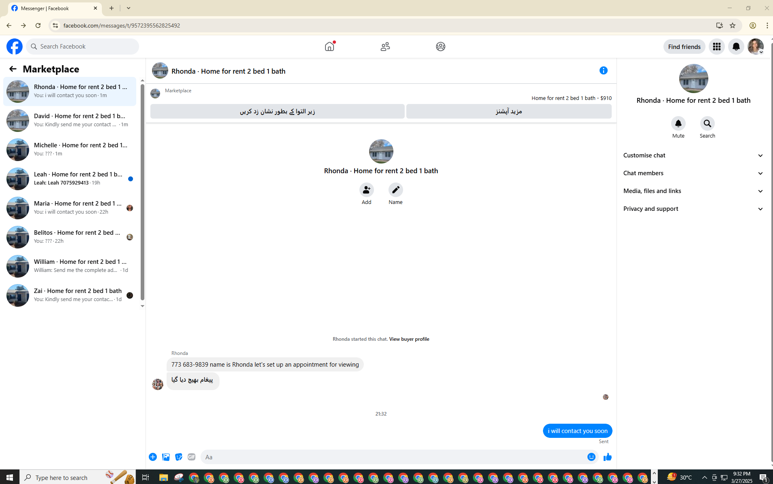Click Rhonda's chat header thumbnail
Image resolution: width=773 pixels, height=484 pixels.
(160, 70)
